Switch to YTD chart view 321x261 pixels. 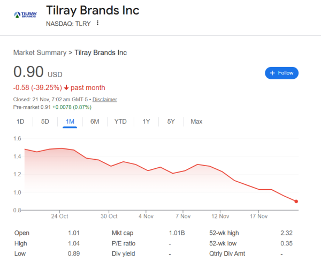pos(120,122)
